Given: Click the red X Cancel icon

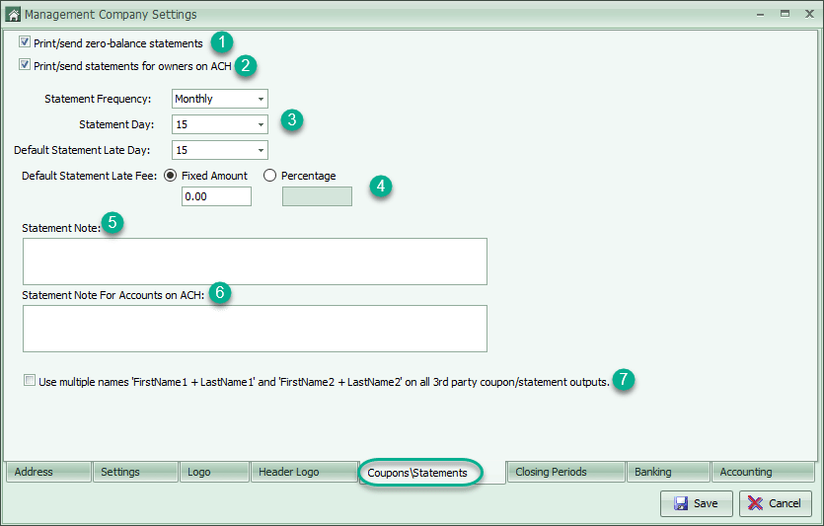Looking at the screenshot, I should 755,503.
